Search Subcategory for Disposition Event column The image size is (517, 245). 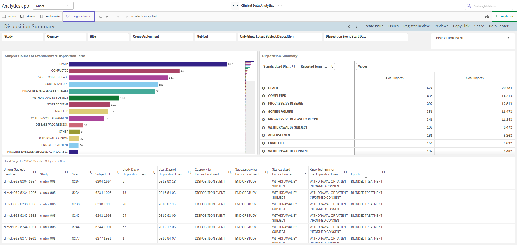(x=267, y=172)
